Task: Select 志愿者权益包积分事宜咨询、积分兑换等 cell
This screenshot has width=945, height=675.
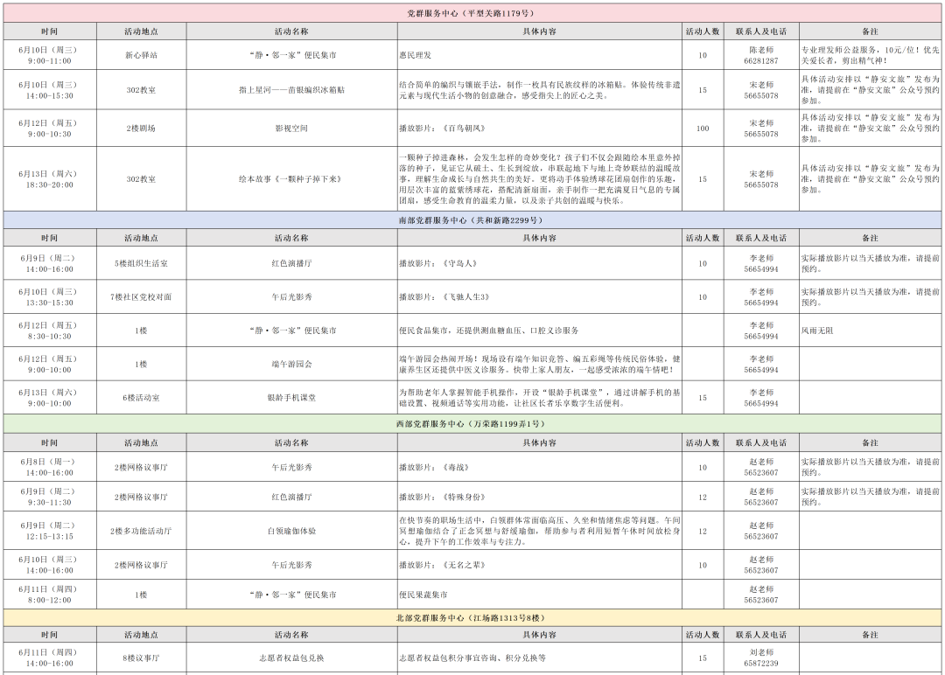Action: 539,658
